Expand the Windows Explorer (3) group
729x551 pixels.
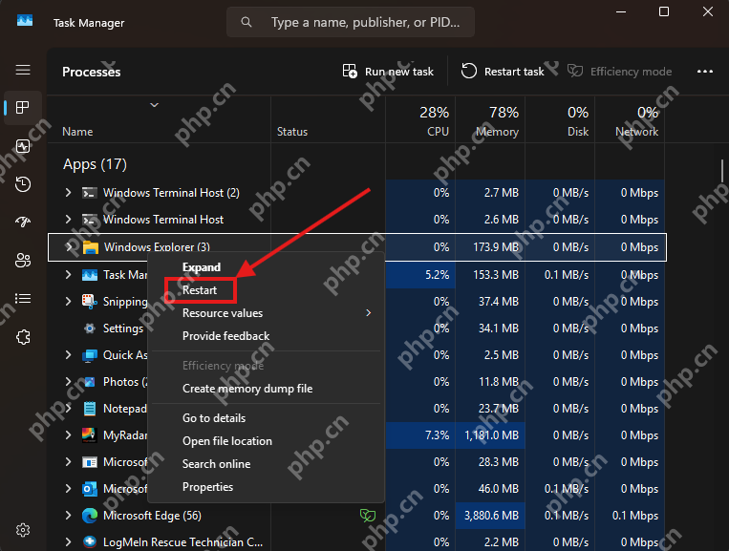69,247
